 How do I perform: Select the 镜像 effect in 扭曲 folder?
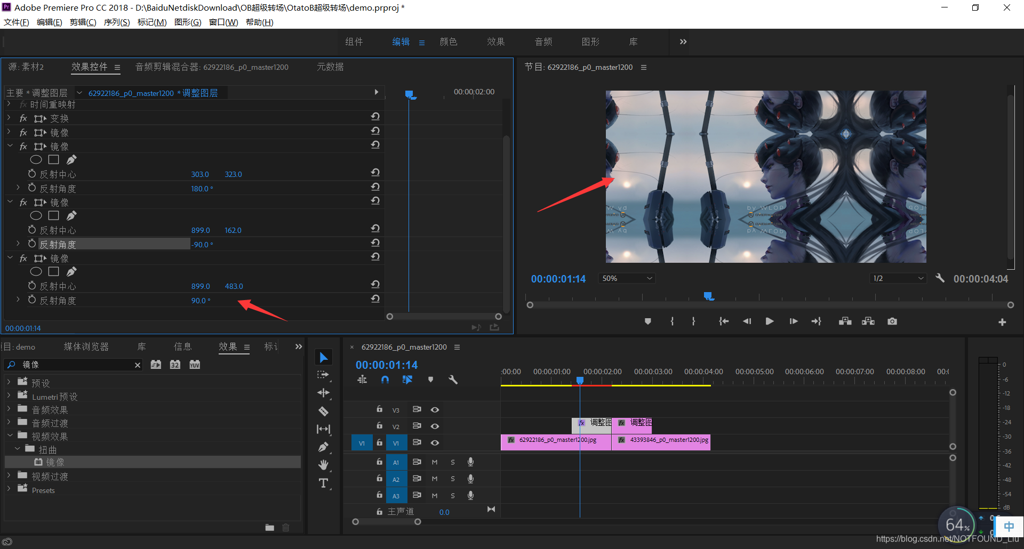coord(55,462)
